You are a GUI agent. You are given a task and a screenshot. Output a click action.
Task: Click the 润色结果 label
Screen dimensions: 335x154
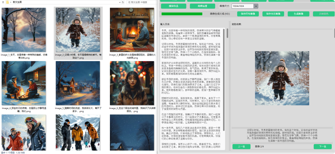click(237, 24)
